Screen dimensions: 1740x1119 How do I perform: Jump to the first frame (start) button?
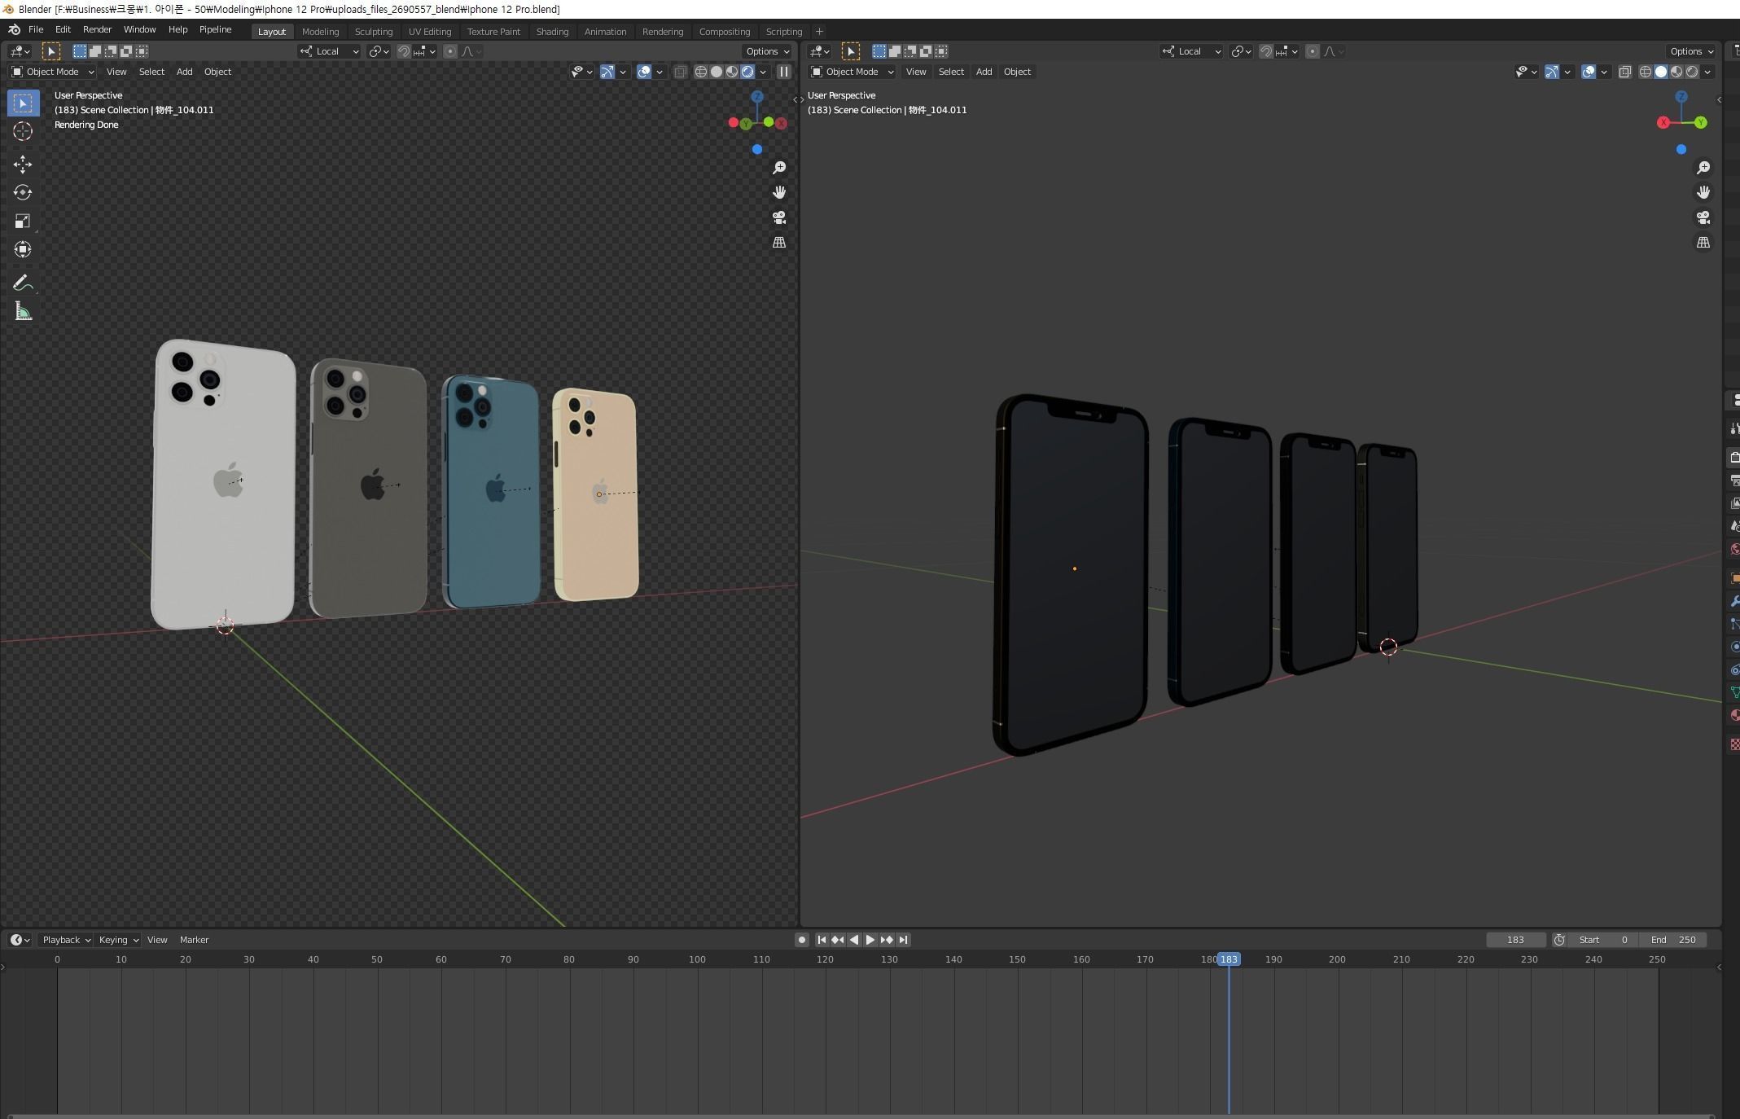(x=822, y=940)
